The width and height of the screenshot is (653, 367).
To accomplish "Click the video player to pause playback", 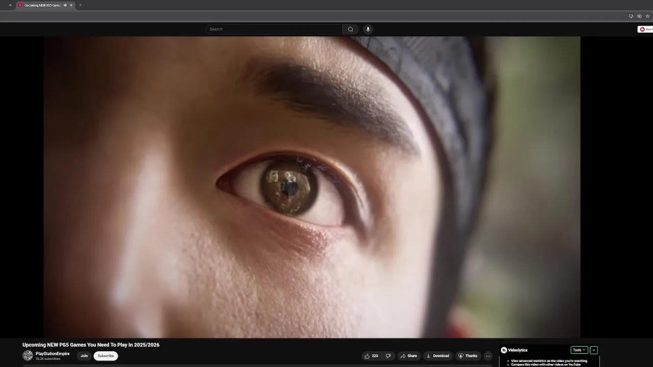I will click(312, 187).
